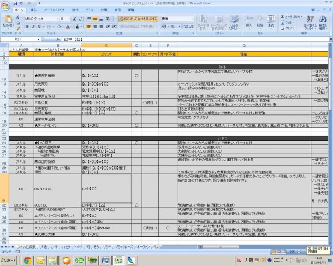Screen dimensions: 333x266
Task: Open the Fill (フィル) menu
Action: 288,22
